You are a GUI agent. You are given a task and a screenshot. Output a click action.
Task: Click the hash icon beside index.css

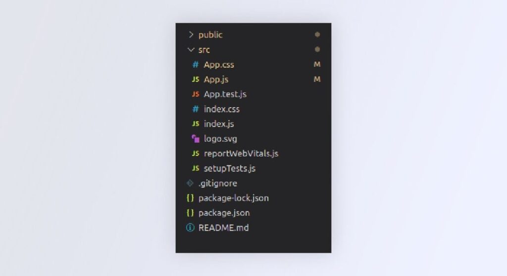(196, 109)
